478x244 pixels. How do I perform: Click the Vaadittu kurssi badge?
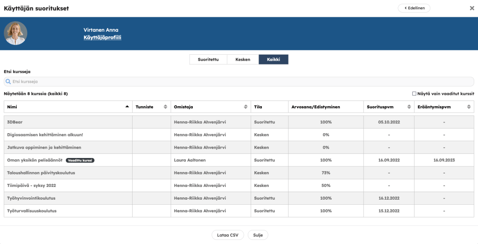tap(80, 160)
